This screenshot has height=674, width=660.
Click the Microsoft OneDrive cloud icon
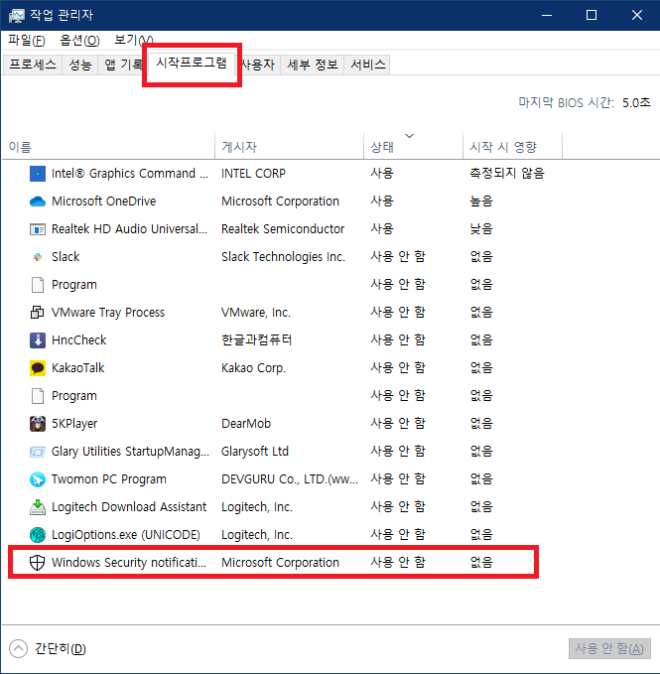click(x=38, y=202)
